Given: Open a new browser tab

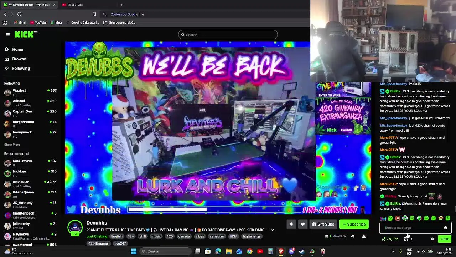Looking at the screenshot, I should tap(121, 5).
